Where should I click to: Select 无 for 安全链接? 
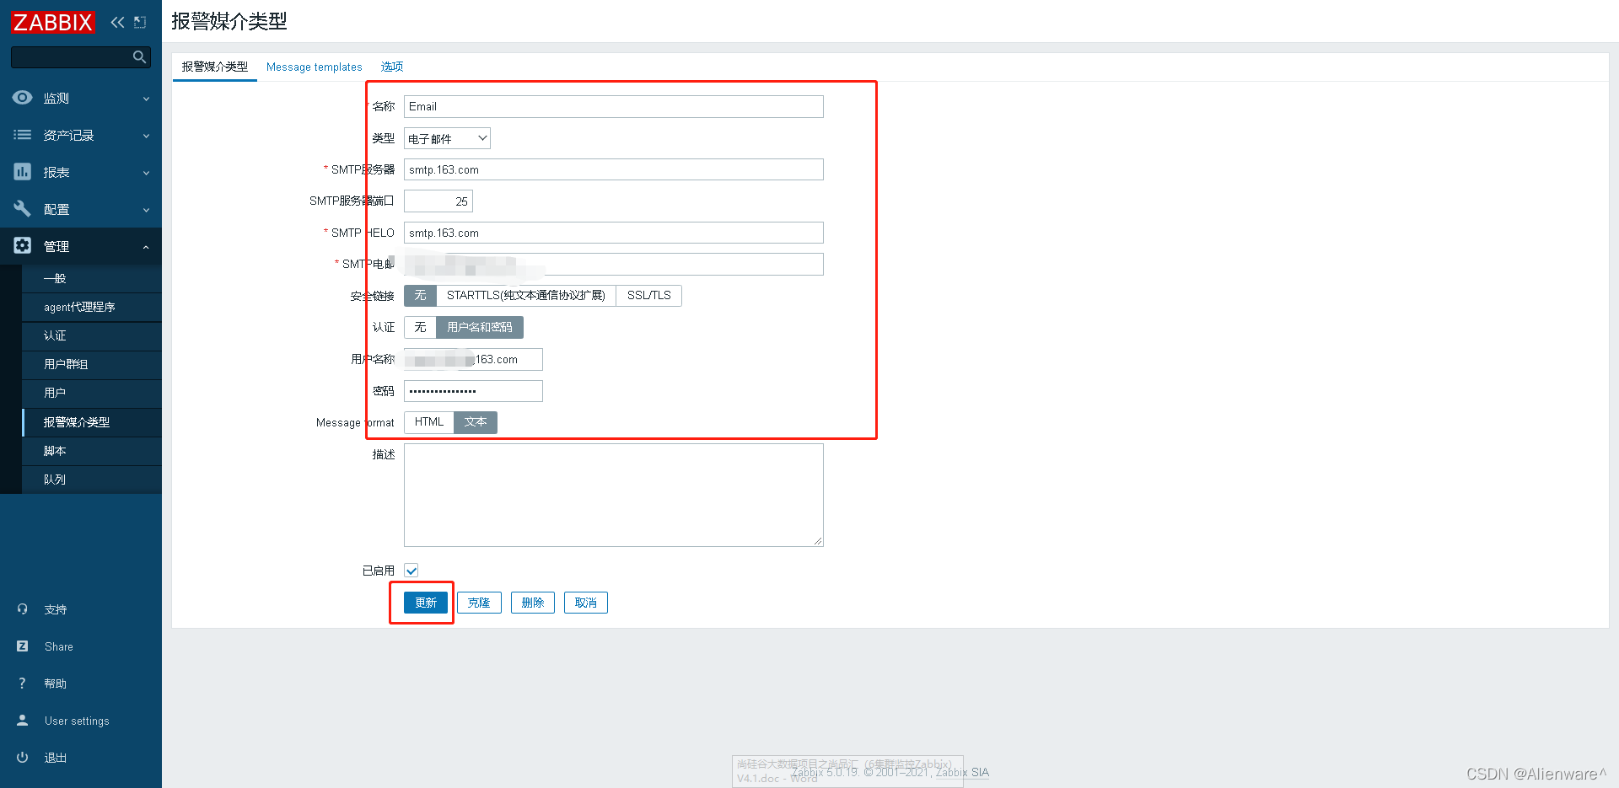coord(420,296)
